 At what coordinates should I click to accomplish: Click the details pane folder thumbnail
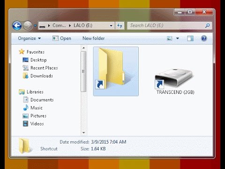click(24, 146)
